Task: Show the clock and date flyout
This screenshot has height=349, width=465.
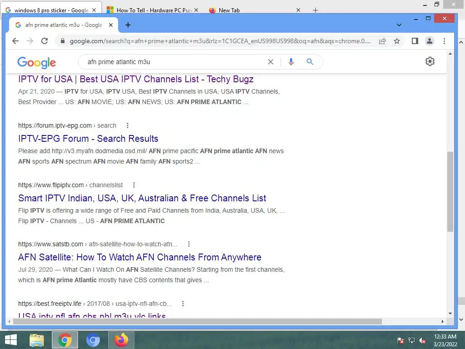Action: tap(445, 340)
